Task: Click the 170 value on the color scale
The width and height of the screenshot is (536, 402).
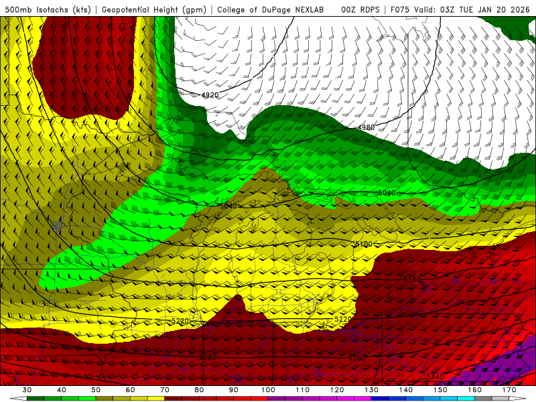Action: tap(509, 390)
